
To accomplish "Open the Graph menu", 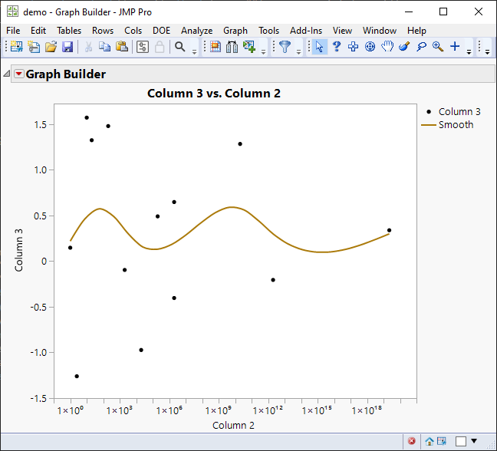I will click(x=235, y=31).
